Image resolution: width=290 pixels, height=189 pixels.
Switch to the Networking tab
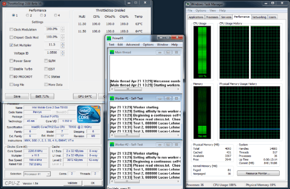[259, 17]
